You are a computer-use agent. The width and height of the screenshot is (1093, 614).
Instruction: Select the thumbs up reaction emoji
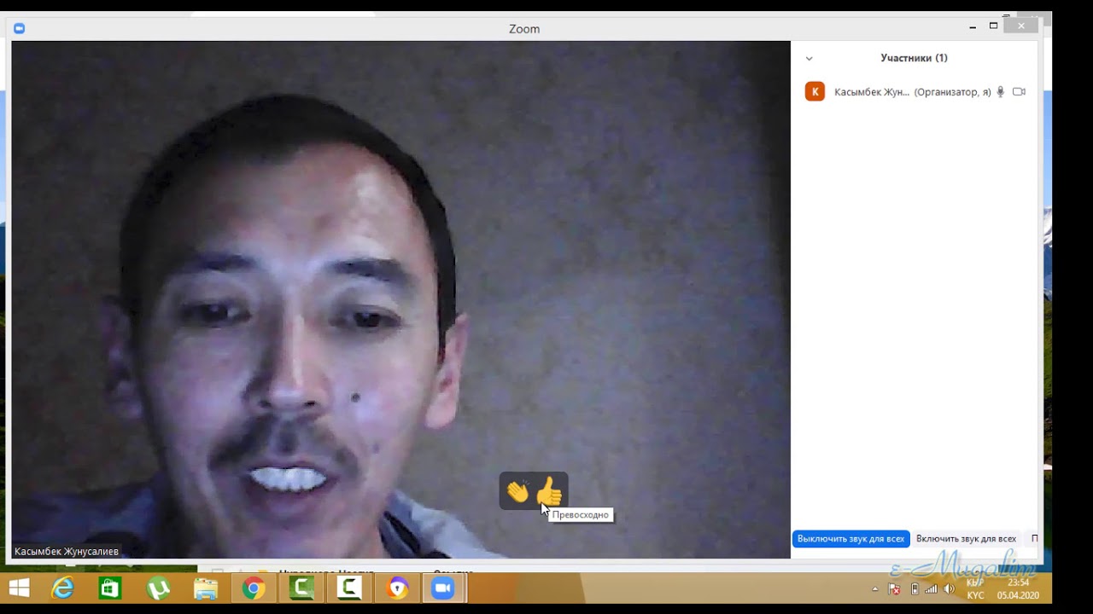549,491
